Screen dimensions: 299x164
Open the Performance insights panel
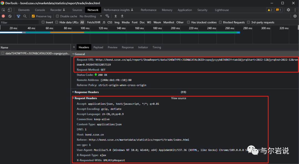[118, 10]
